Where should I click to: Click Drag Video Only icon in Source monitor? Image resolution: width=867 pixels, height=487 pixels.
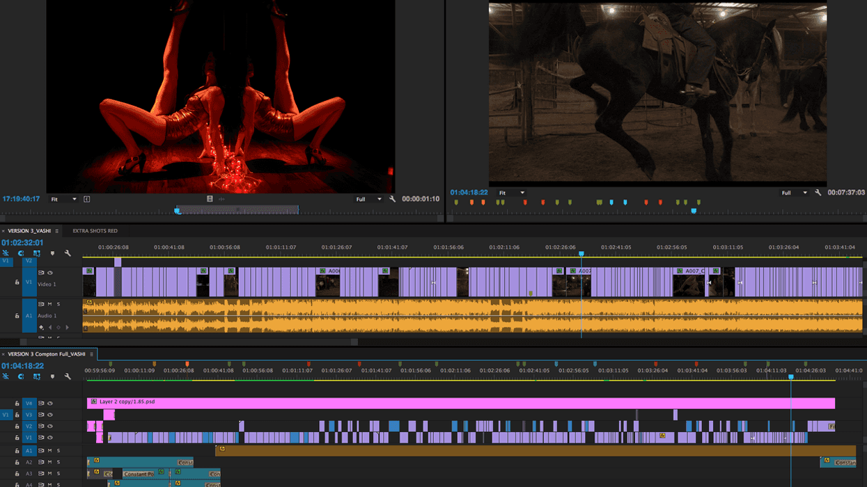210,199
